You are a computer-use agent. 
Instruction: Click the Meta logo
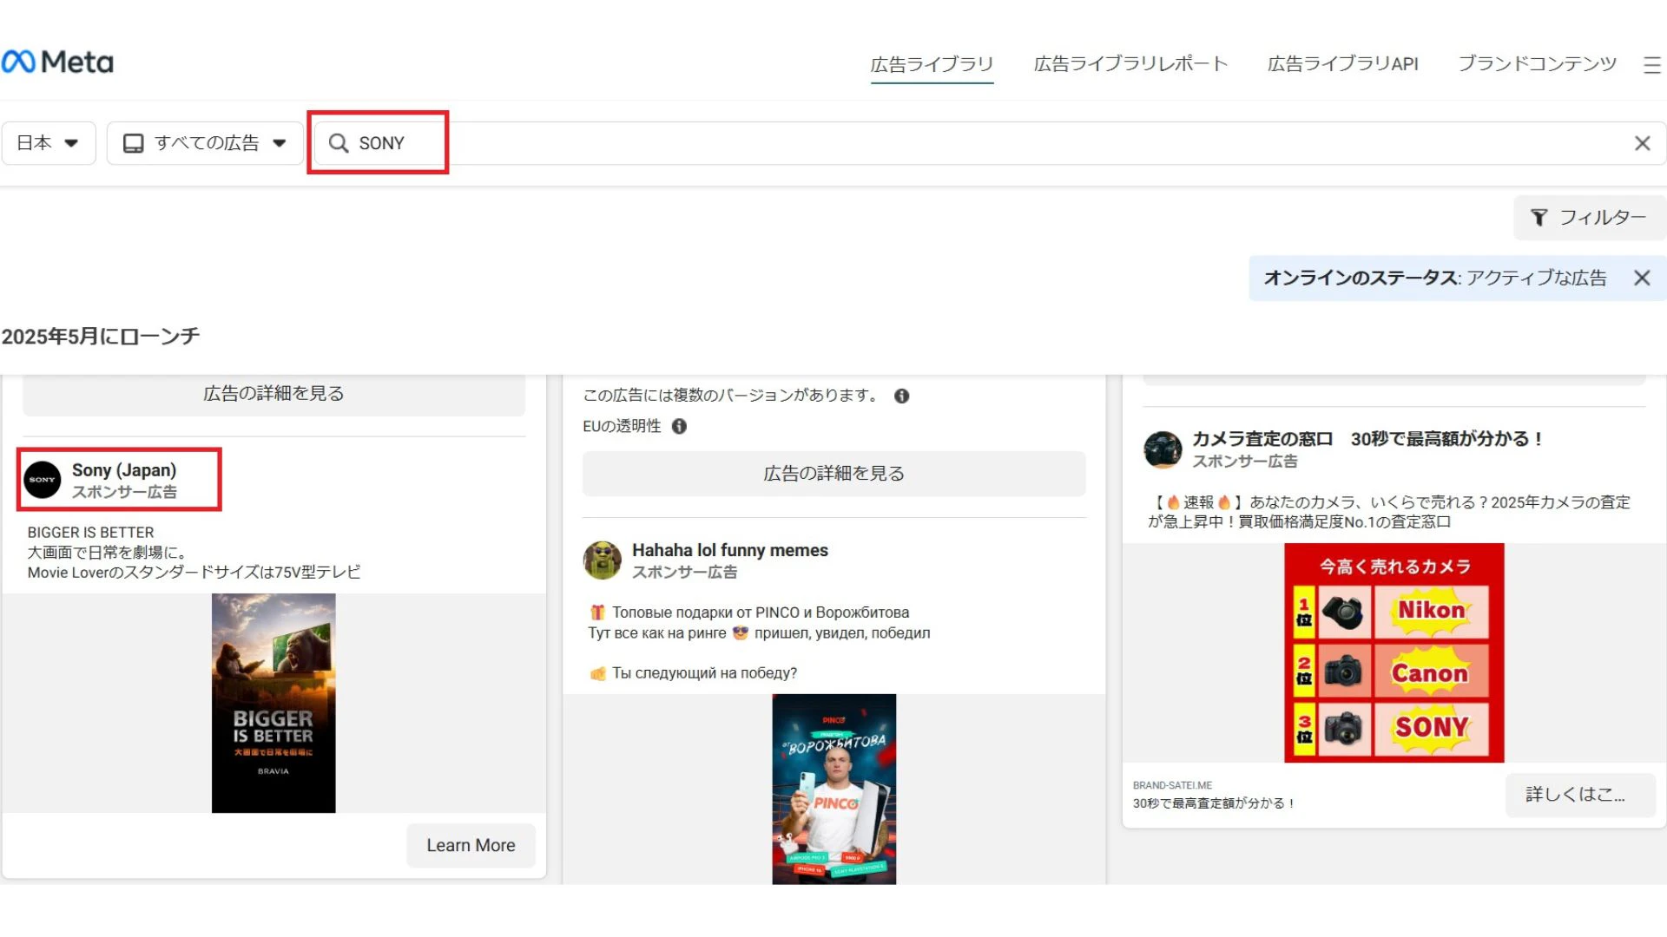57,62
